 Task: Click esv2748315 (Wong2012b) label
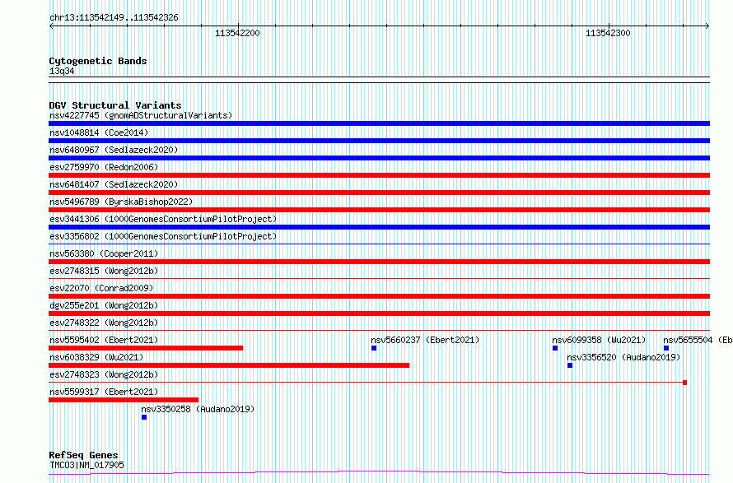click(104, 271)
